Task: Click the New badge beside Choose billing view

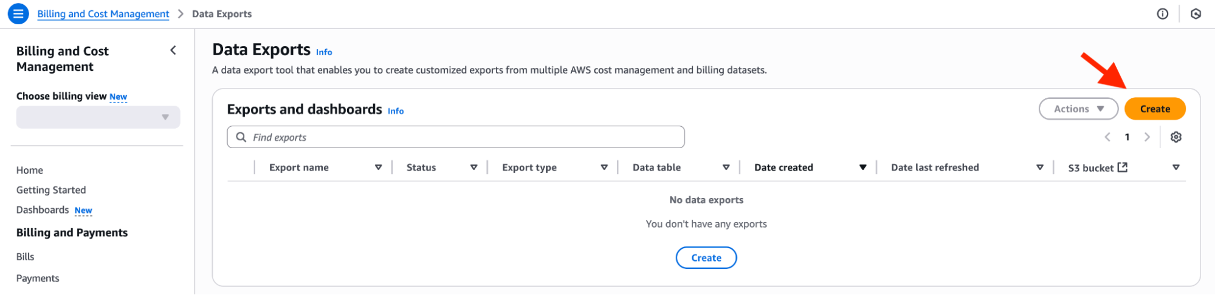Action: point(118,97)
